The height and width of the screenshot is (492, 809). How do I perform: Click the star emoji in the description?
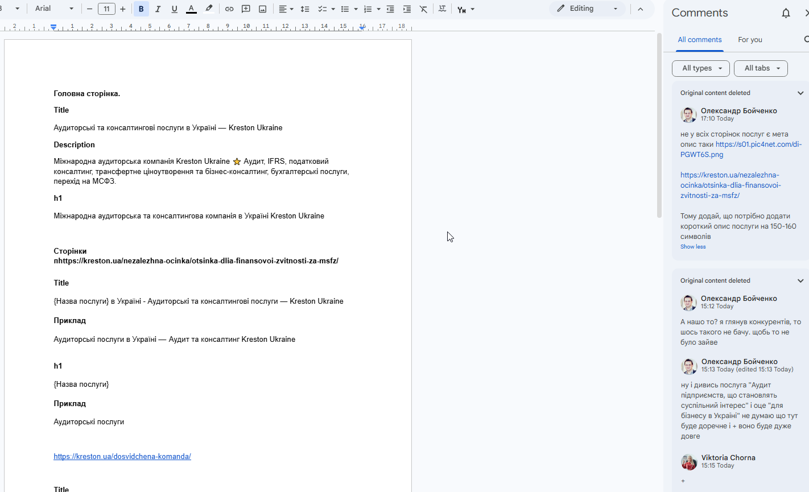pos(237,162)
